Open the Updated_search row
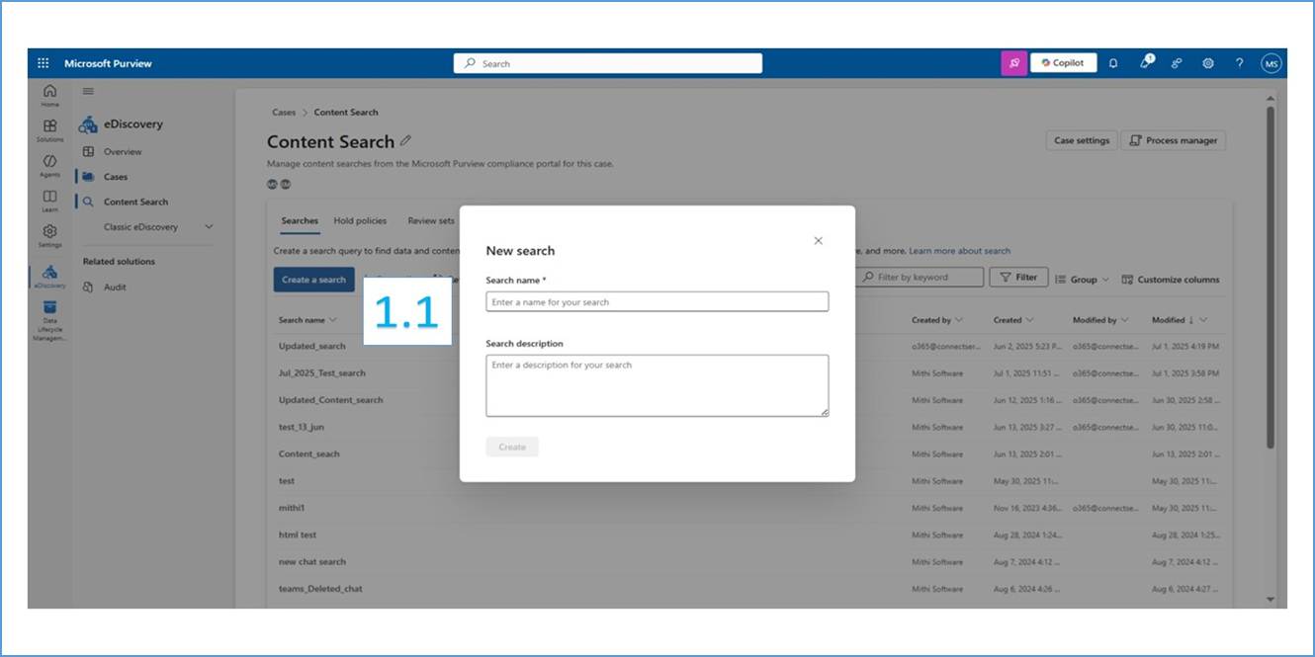1315x657 pixels. 312,347
